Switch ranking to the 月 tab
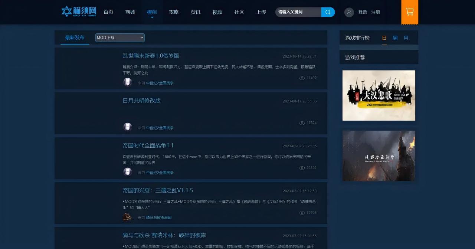Viewport: 475px width, 249px height. (406, 38)
